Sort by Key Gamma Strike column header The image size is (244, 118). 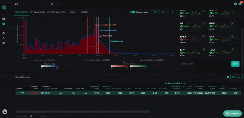(95, 87)
